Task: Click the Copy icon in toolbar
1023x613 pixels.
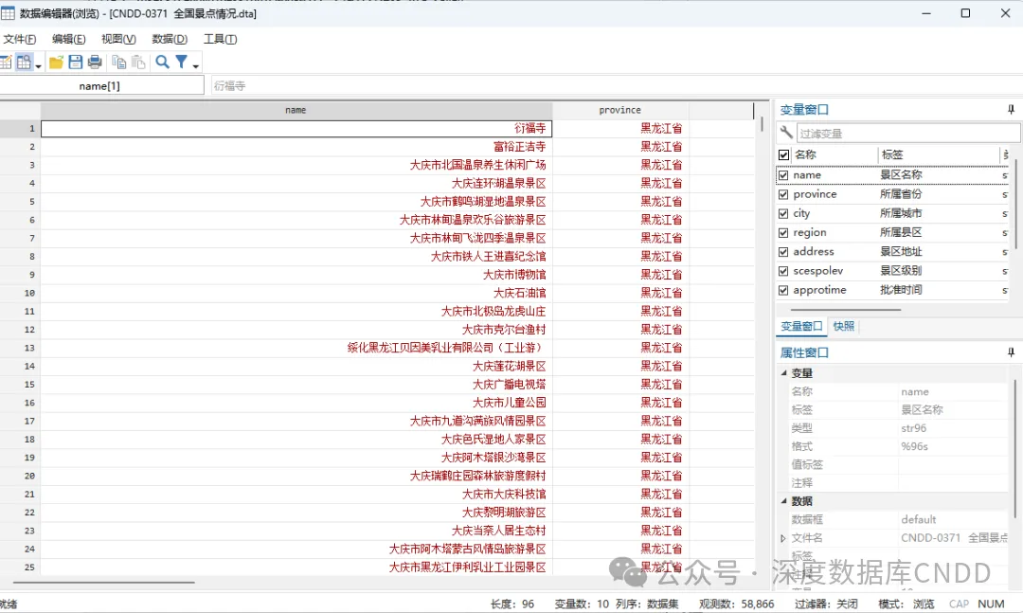Action: [x=119, y=63]
